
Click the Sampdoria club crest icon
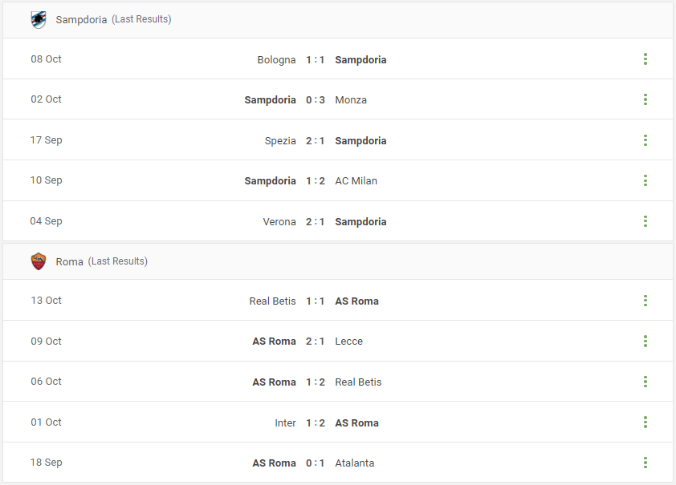(39, 20)
